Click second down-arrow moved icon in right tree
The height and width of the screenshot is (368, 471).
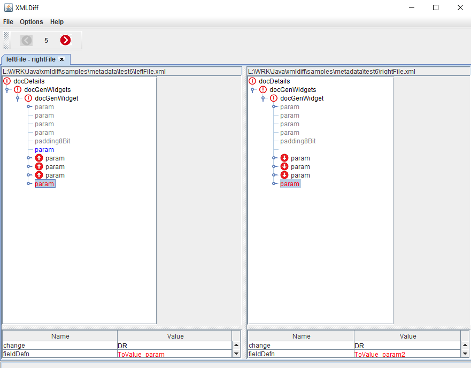284,166
